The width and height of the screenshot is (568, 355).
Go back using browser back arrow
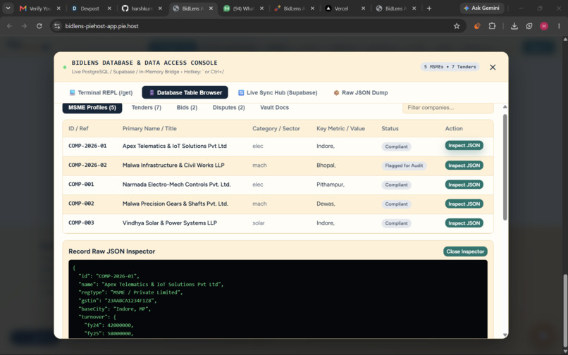point(10,26)
